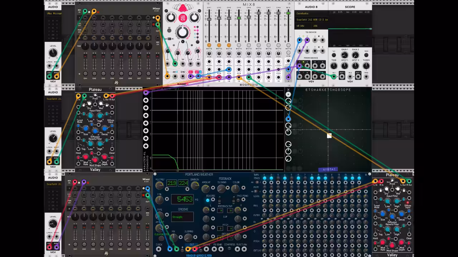Click From Device jack 2 on Audio 8
The image size is (458, 257).
[x=307, y=66]
